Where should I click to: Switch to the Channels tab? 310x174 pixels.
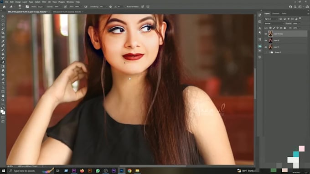point(276,13)
